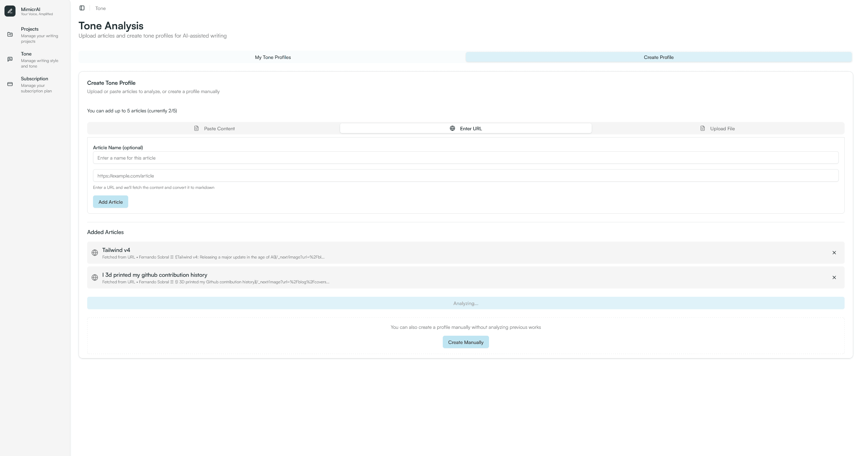857x456 pixels.
Task: Focus the Article Name input field
Action: [466, 158]
